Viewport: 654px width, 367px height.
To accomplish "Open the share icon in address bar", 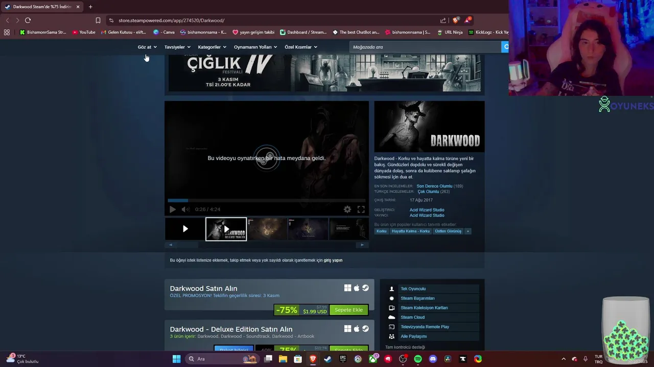I will (443, 20).
